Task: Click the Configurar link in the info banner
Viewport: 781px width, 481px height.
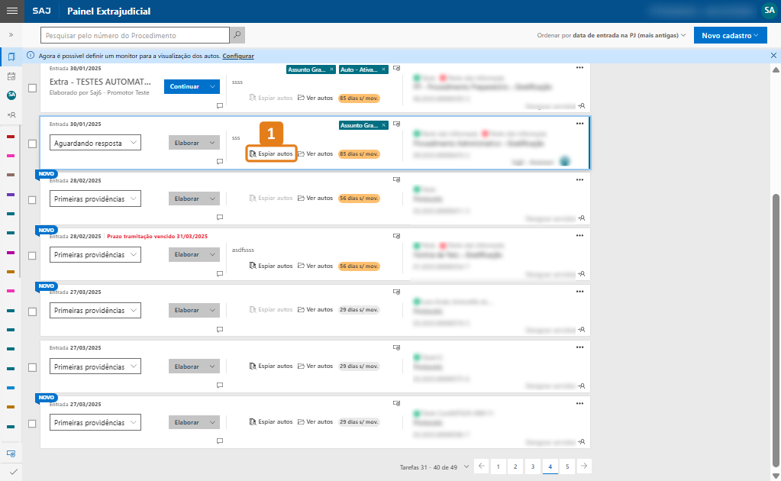Action: [238, 56]
